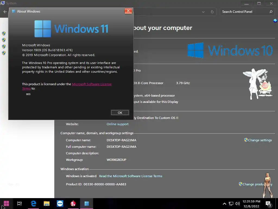
Task: Open Task View on the taskbar
Action: [x=20, y=204]
